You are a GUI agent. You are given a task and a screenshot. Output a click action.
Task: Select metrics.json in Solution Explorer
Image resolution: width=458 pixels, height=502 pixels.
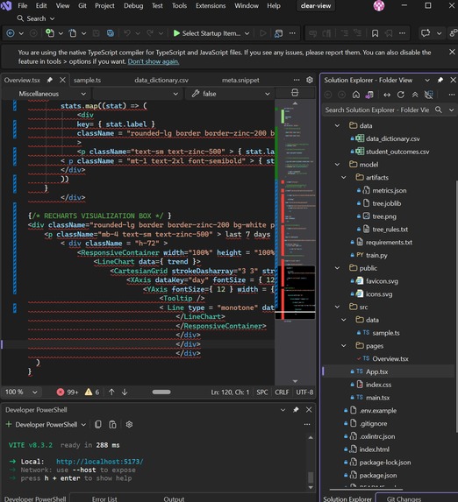click(389, 190)
